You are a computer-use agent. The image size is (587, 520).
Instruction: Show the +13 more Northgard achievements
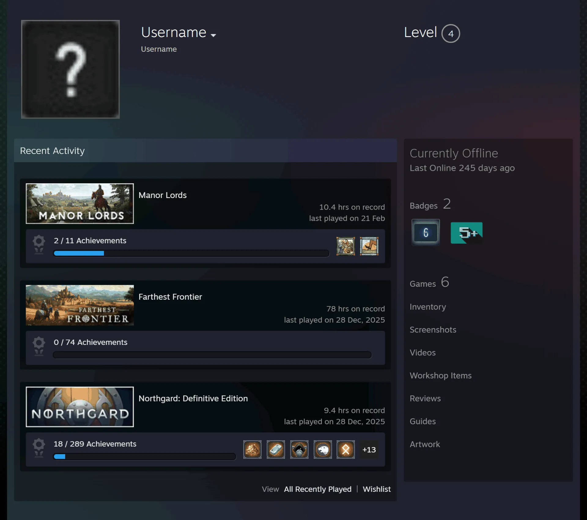tap(369, 450)
